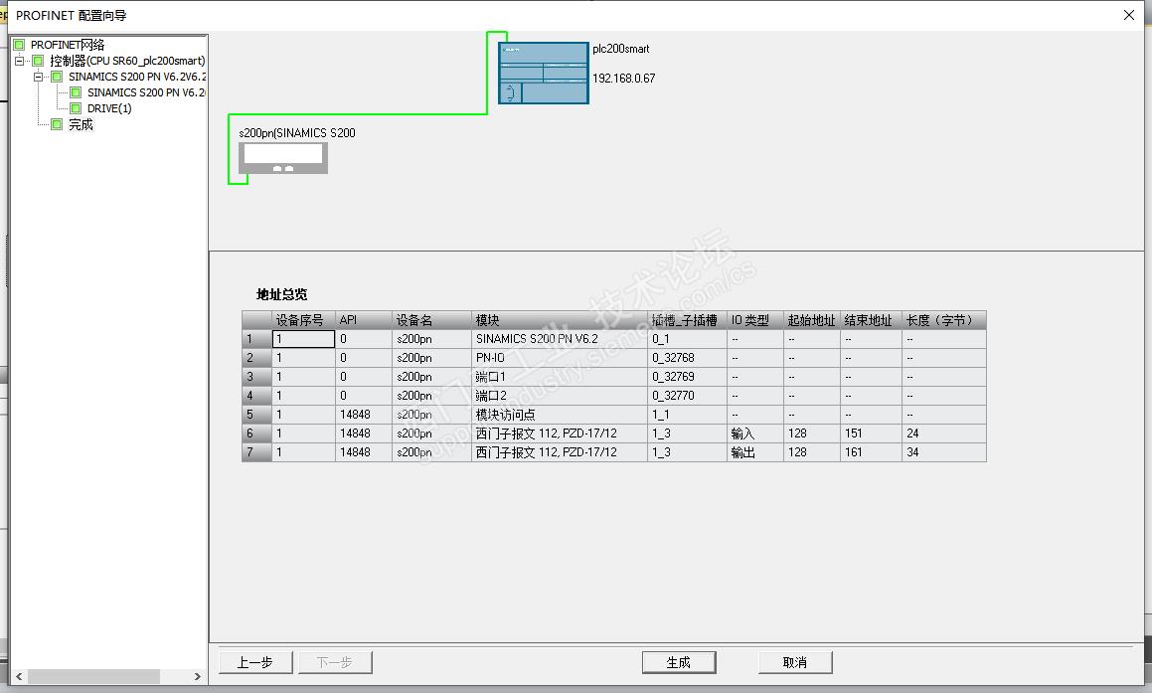Click the 模块 column header
Viewport: 1152px width, 693px height.
click(x=560, y=320)
